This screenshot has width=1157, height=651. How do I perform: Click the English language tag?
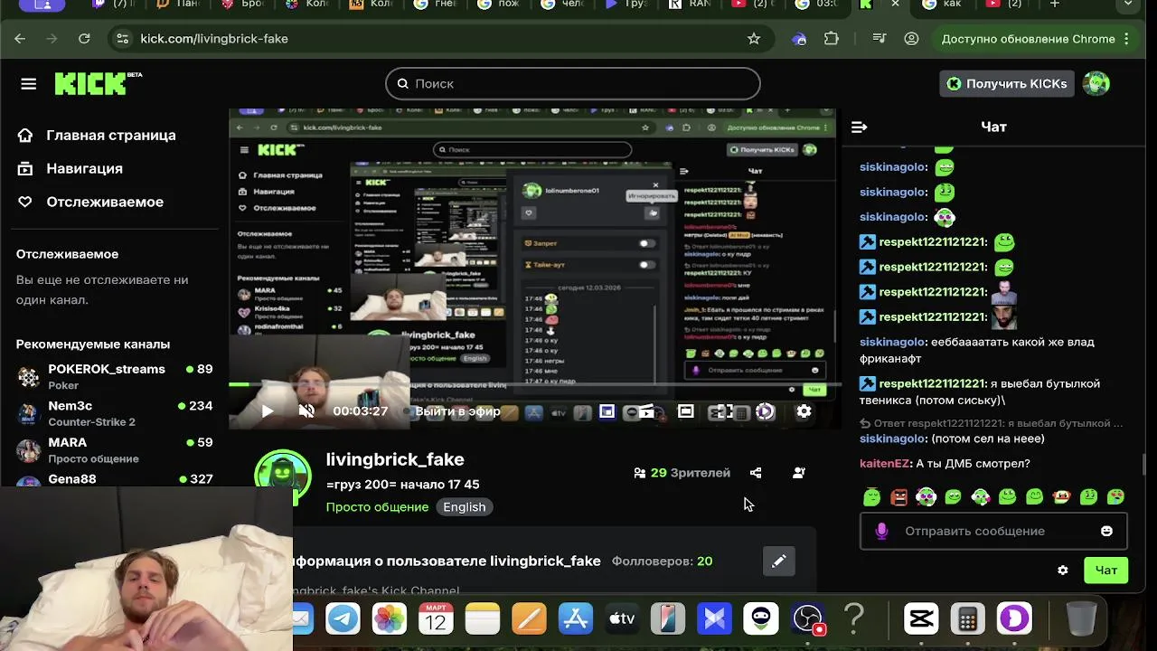coord(465,507)
